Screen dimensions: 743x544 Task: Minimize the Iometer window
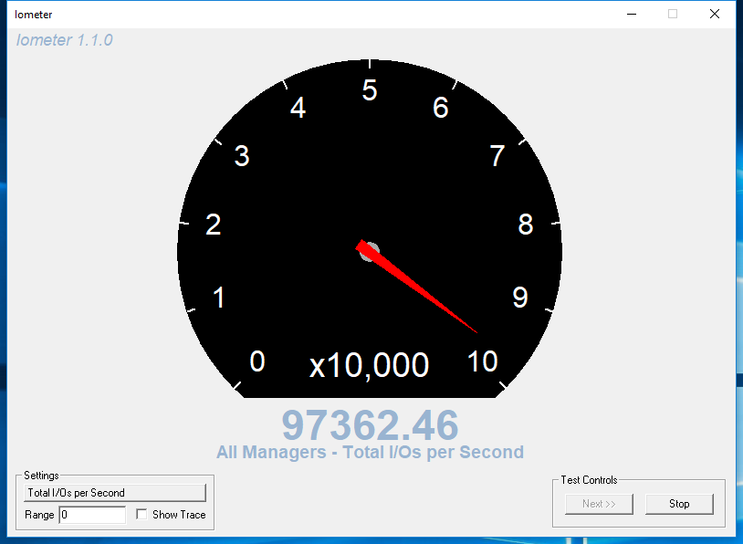(x=631, y=15)
